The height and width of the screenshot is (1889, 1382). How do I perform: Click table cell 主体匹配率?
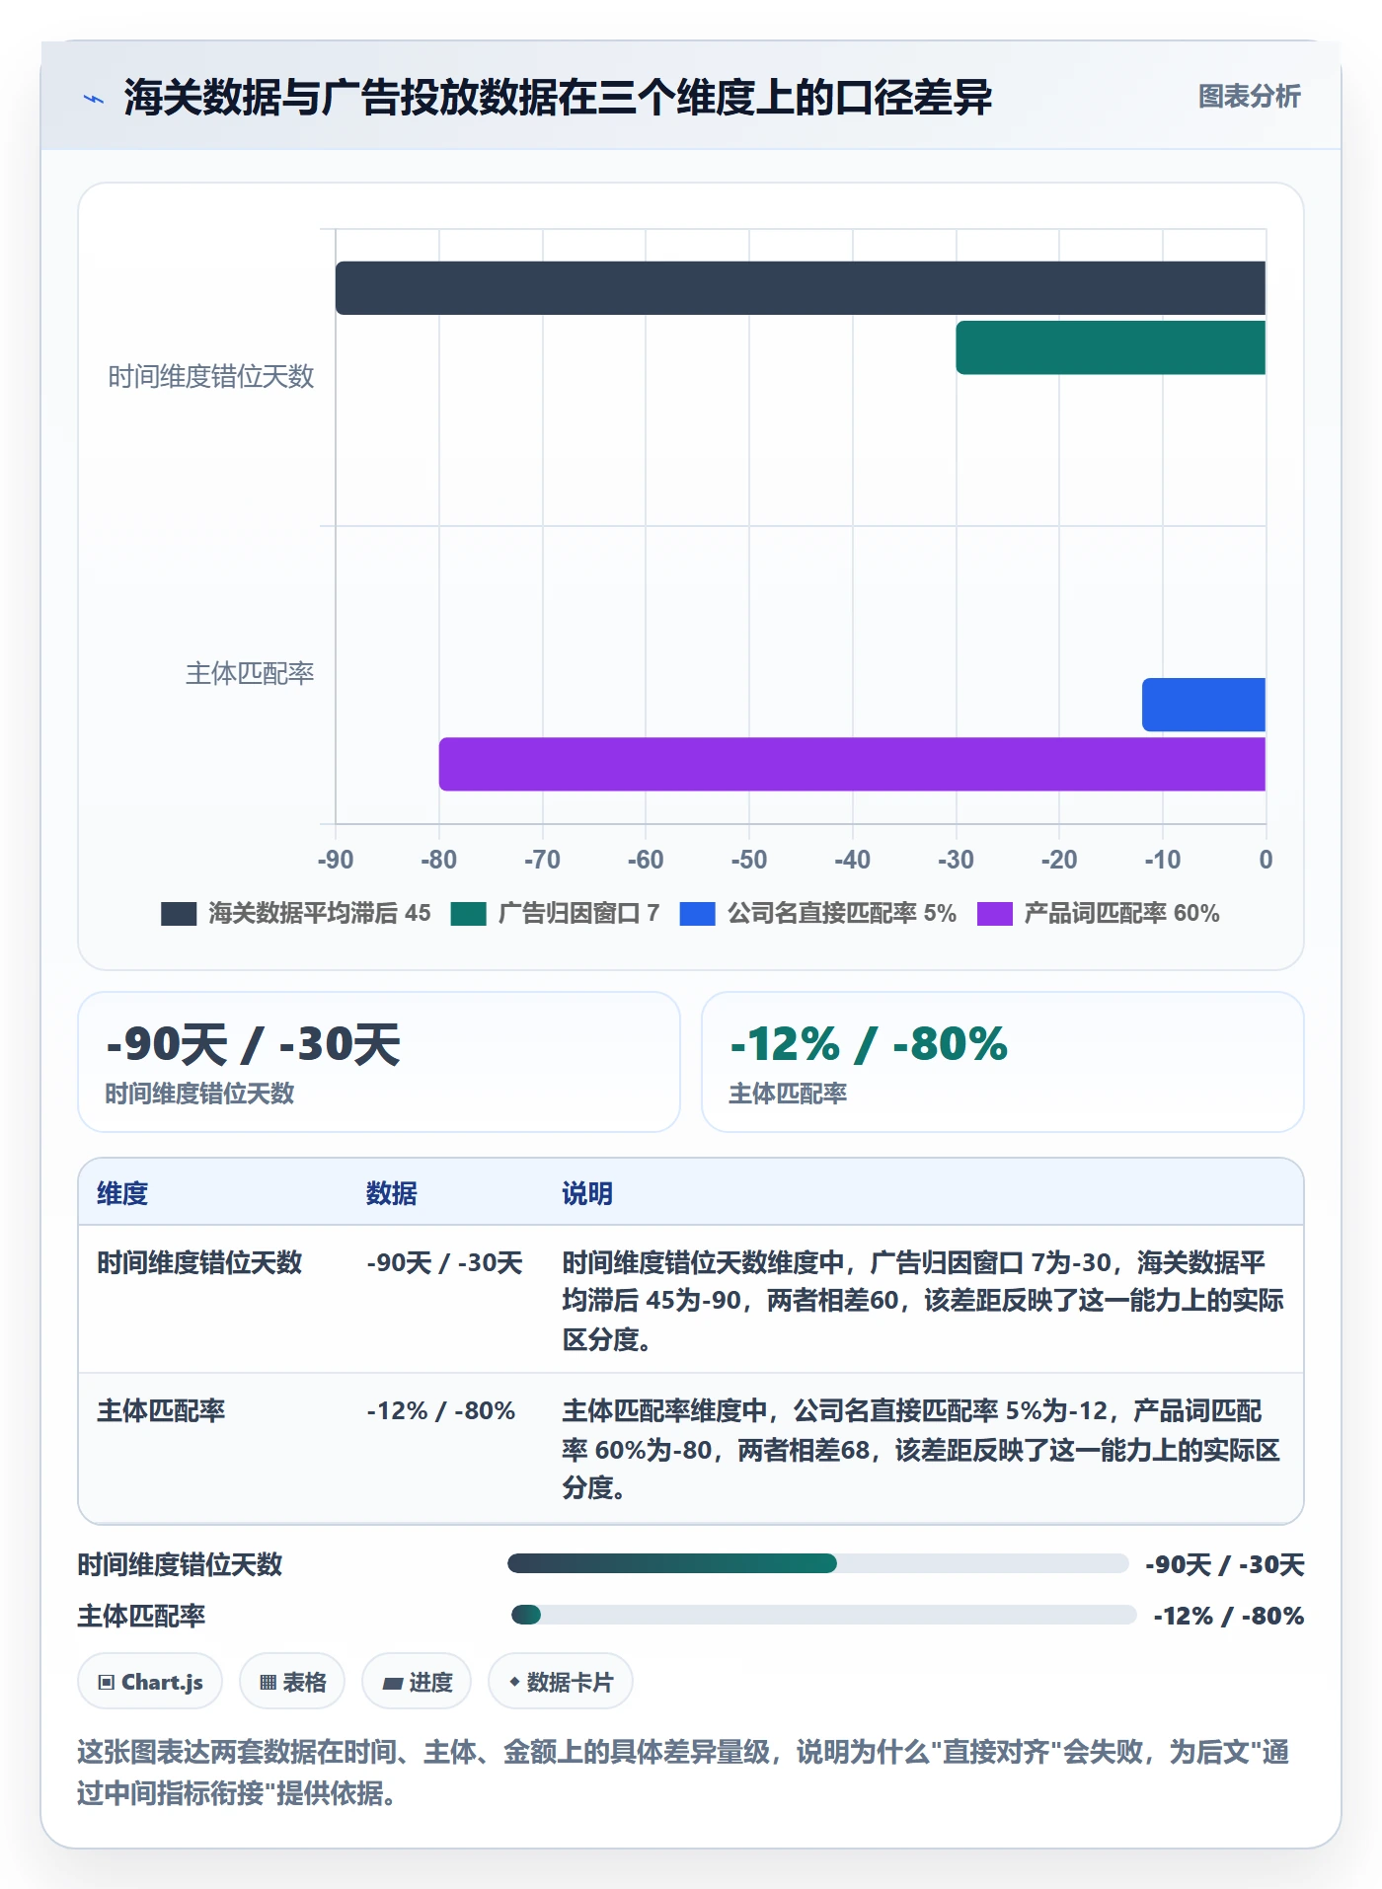(x=161, y=1410)
